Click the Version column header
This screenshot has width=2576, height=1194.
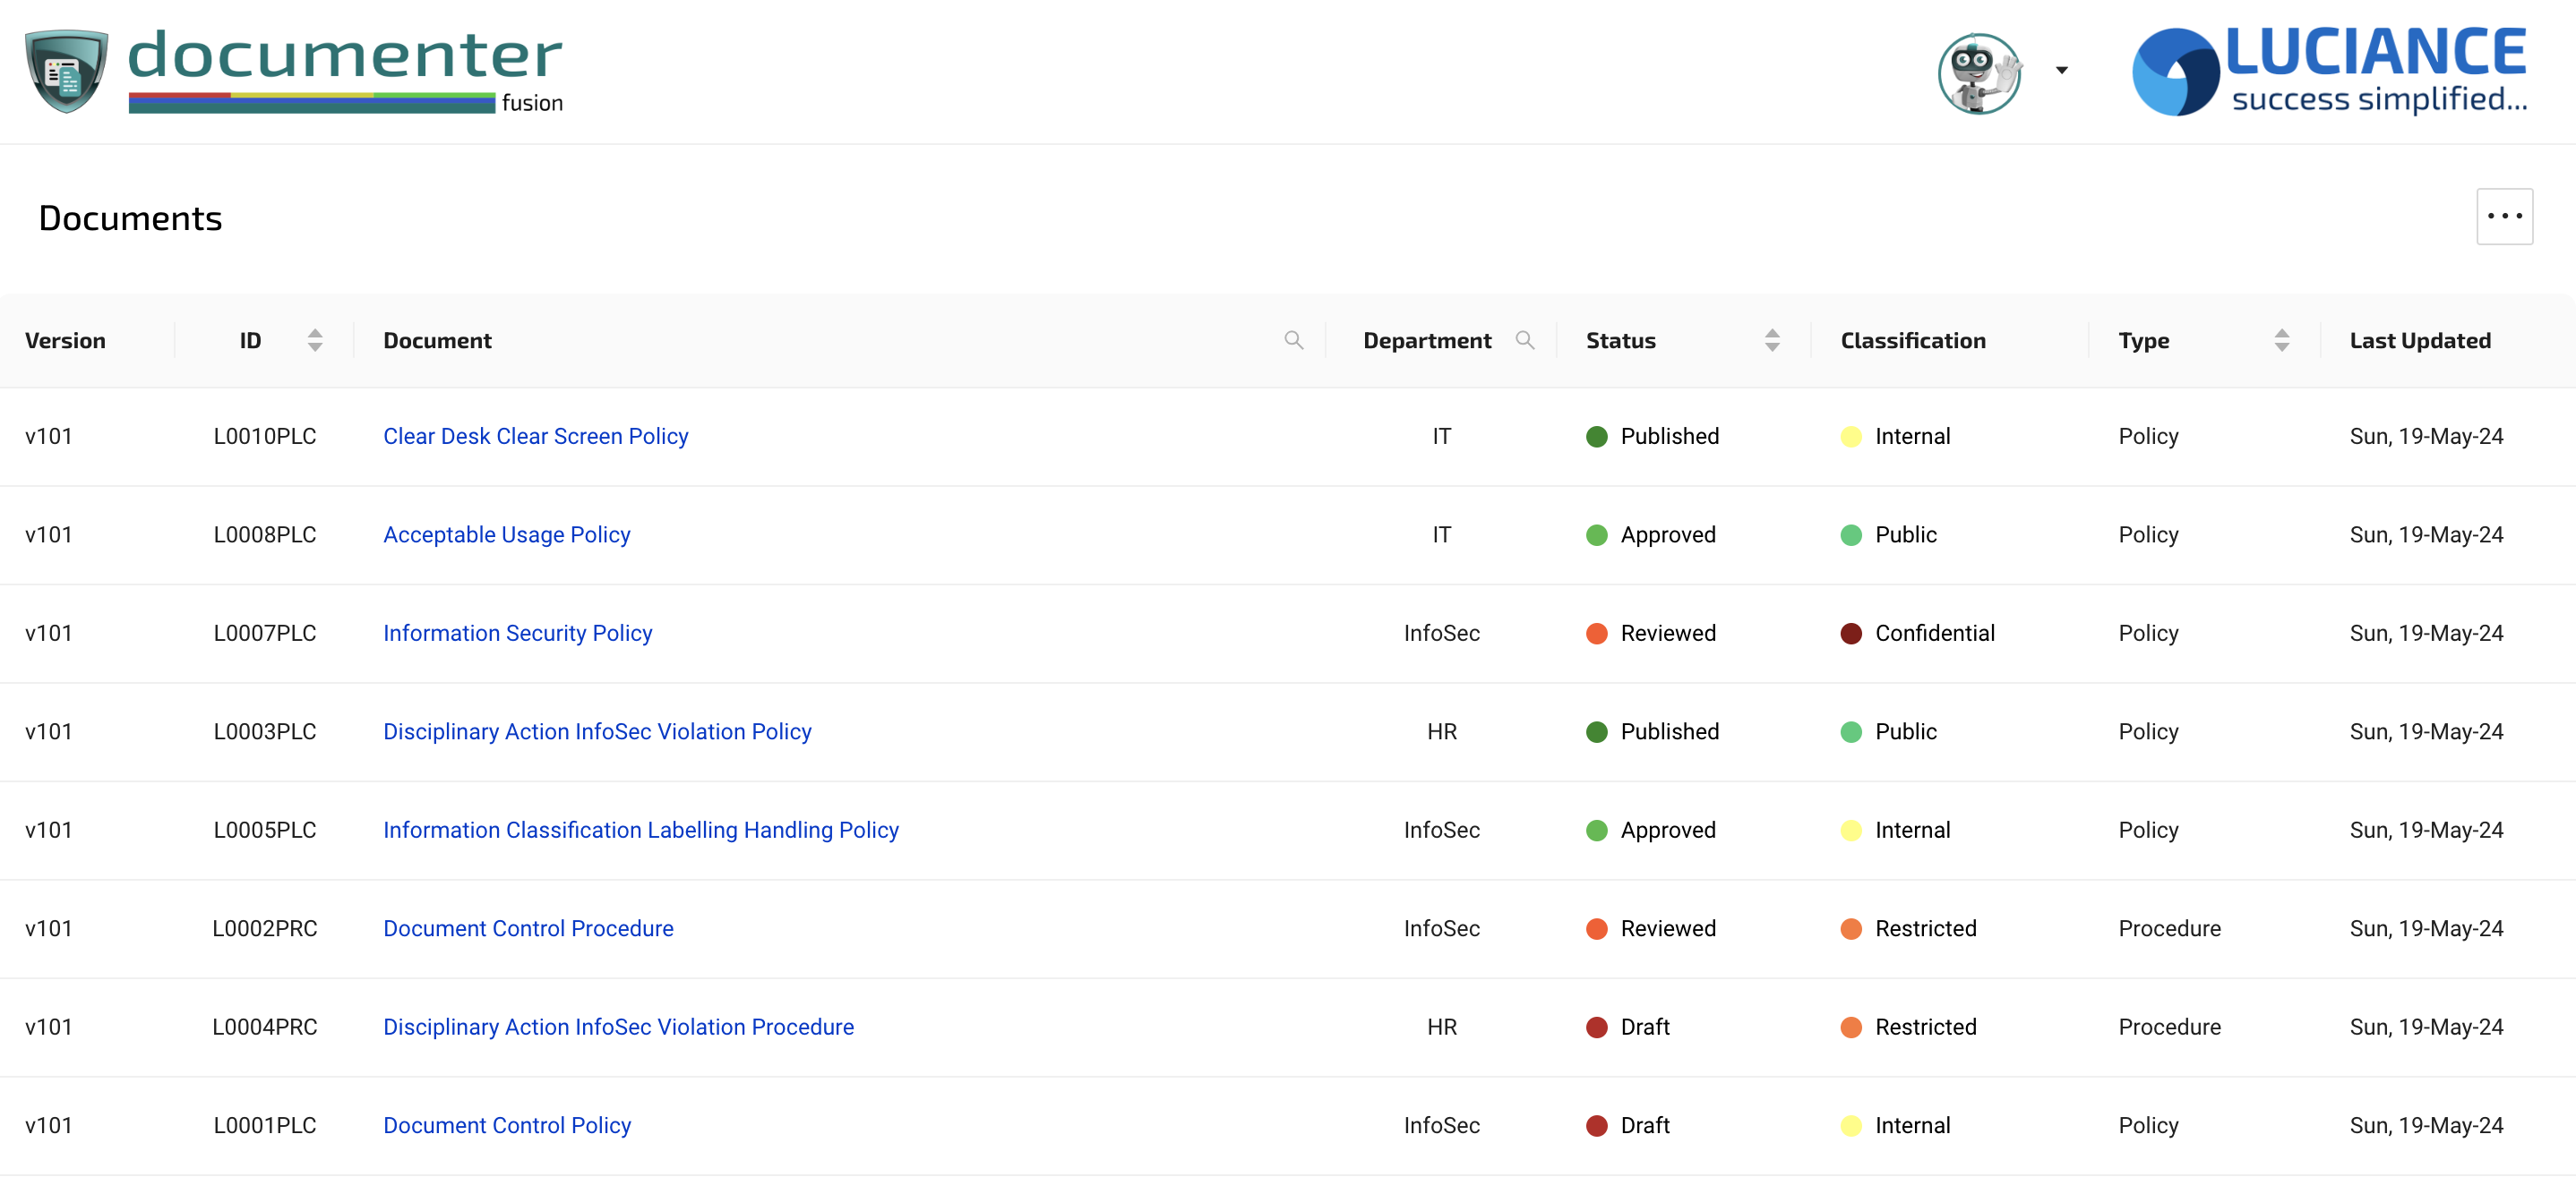click(65, 341)
